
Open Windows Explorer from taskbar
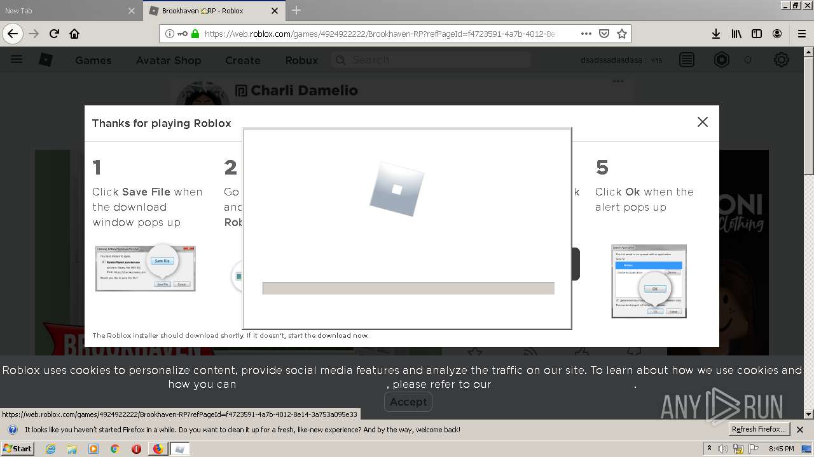click(72, 449)
